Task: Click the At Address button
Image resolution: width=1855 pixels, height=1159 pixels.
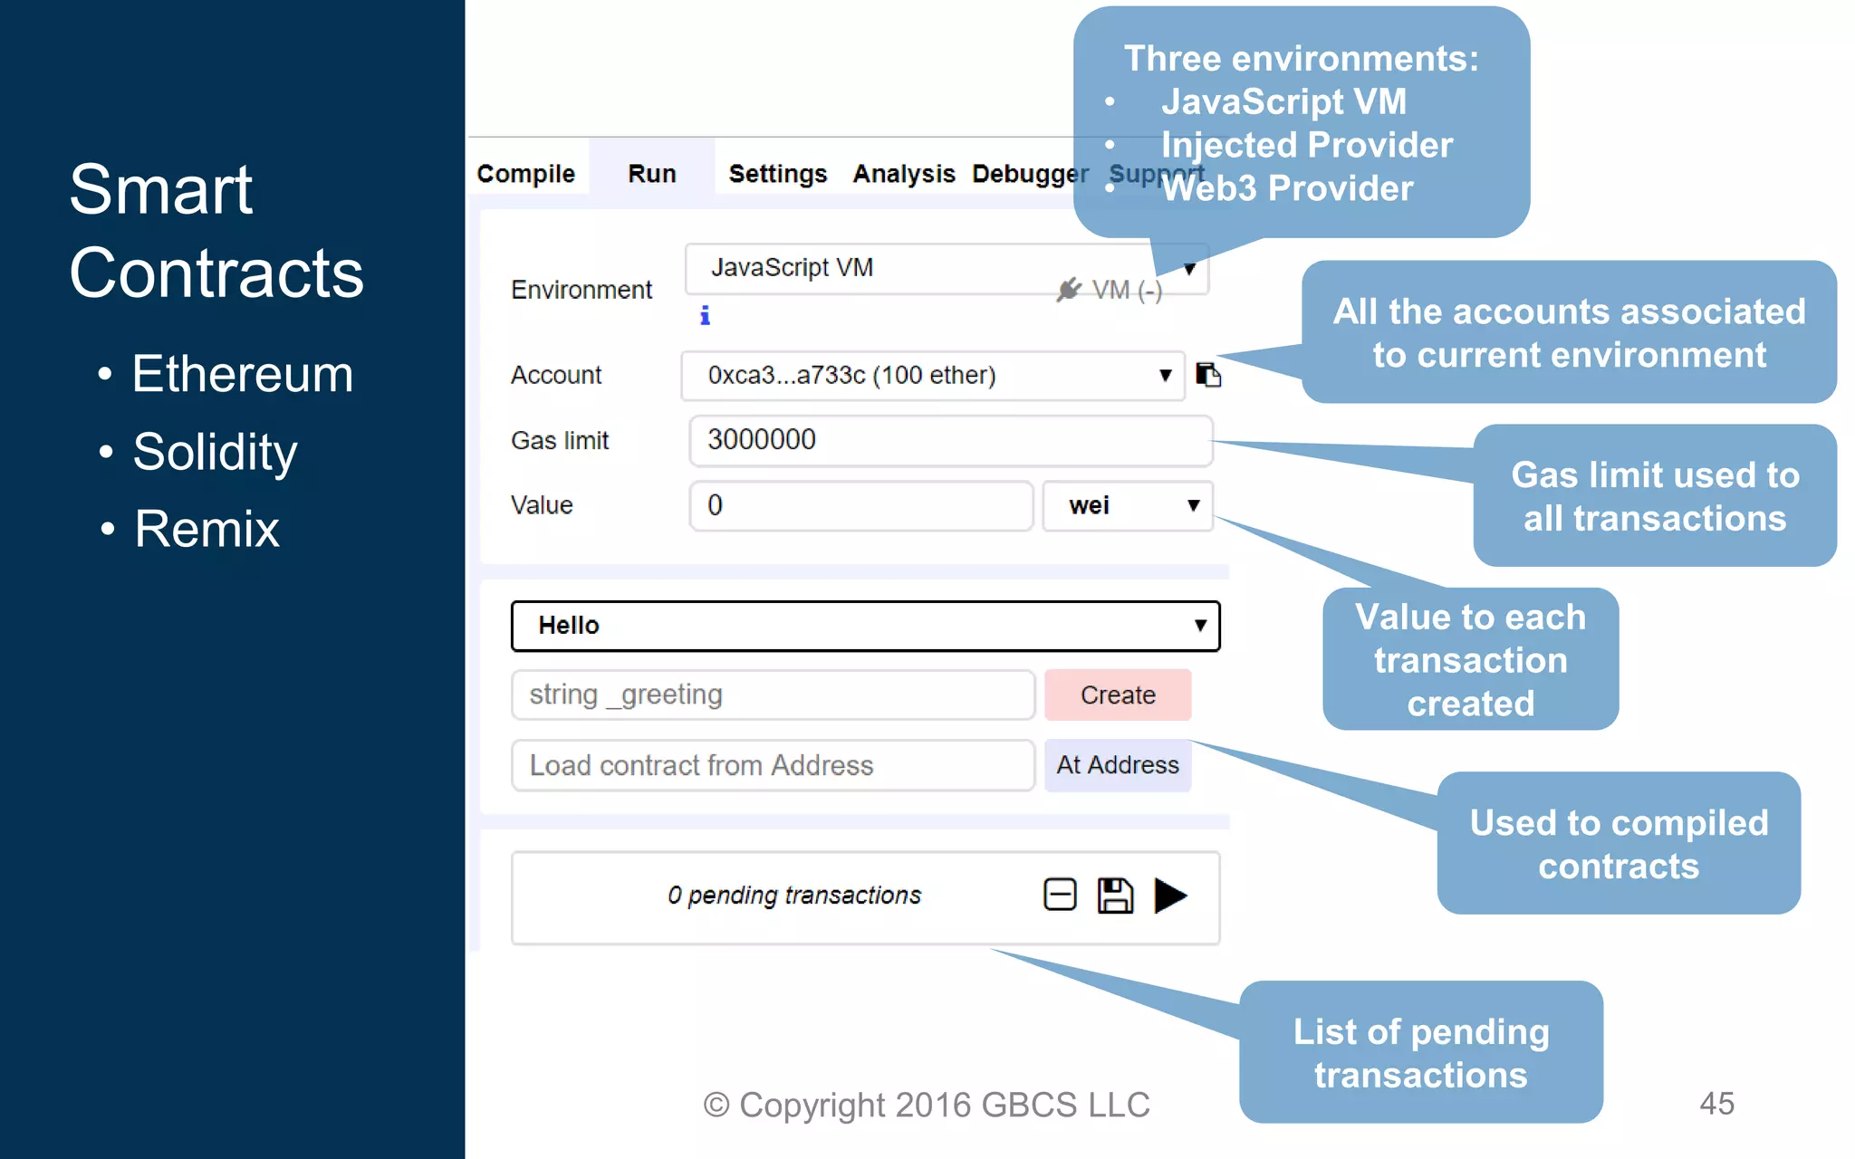Action: (x=1118, y=765)
